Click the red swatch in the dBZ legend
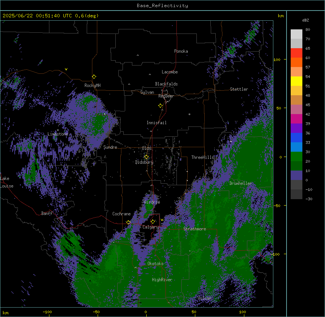325x317 pixels. coord(296,53)
